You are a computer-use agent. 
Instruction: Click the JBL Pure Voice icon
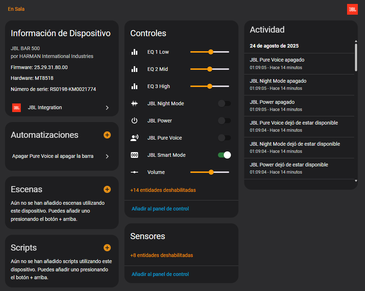coord(134,138)
